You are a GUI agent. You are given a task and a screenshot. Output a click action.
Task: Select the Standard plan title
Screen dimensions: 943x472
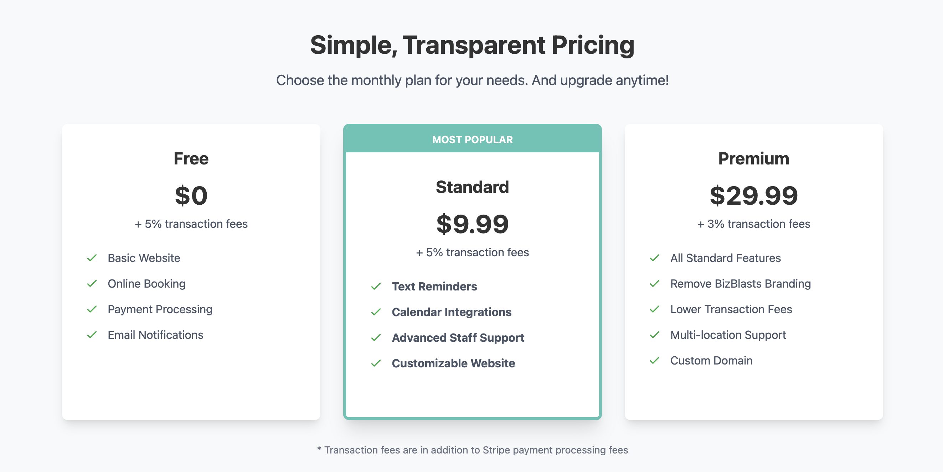tap(472, 187)
